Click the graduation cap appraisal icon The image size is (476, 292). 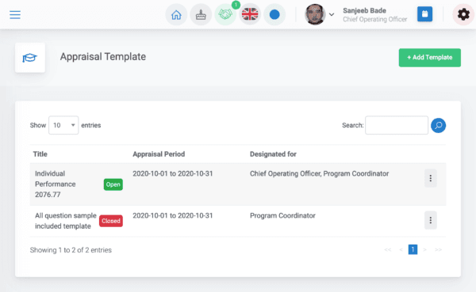[30, 58]
